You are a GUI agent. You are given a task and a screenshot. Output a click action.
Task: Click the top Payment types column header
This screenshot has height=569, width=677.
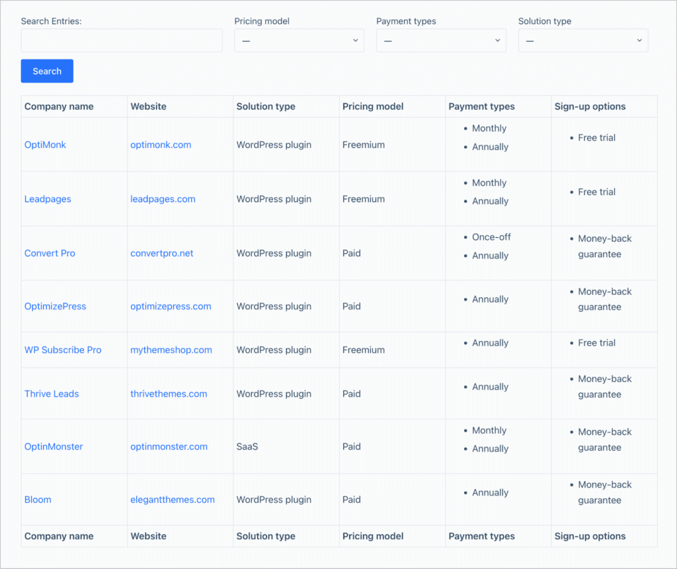(482, 106)
